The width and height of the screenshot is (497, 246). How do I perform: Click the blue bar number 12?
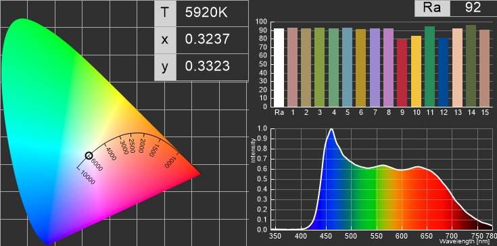(444, 72)
